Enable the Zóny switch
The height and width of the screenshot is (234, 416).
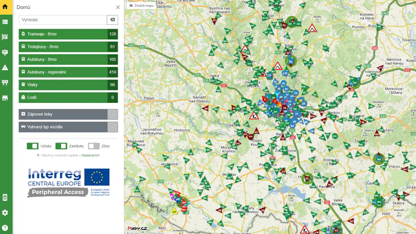coord(93,146)
